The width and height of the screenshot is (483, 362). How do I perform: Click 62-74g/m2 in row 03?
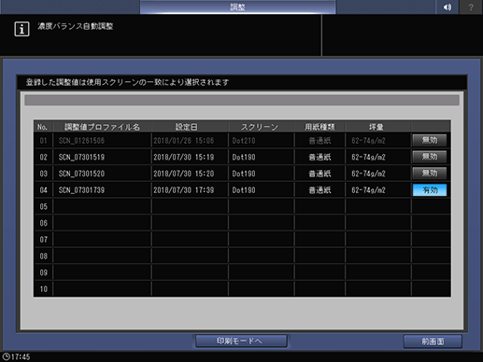click(368, 174)
